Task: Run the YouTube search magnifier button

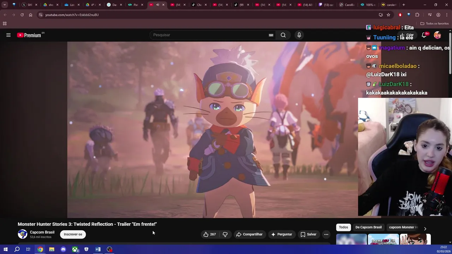Action: click(x=283, y=35)
